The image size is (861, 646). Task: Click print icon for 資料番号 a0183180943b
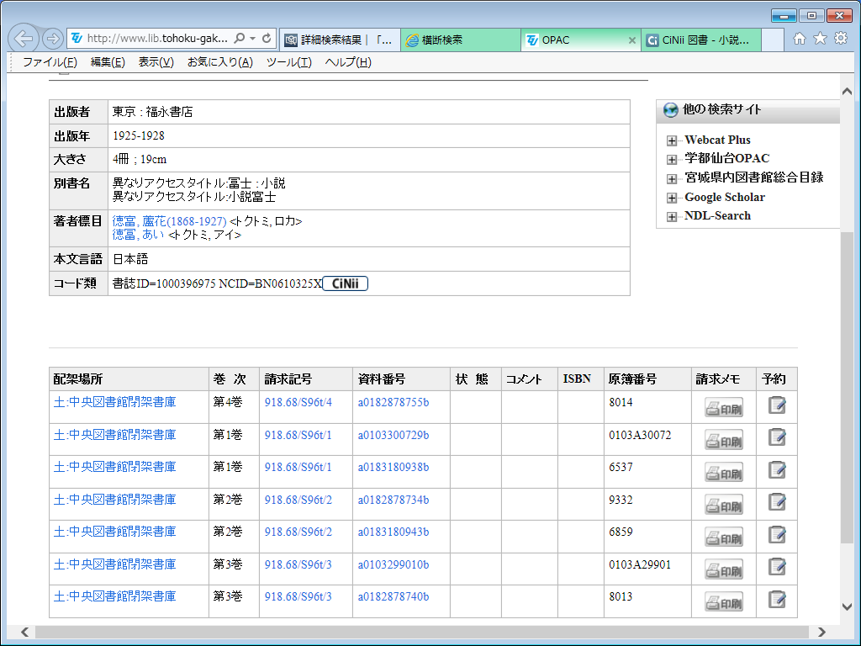(724, 537)
